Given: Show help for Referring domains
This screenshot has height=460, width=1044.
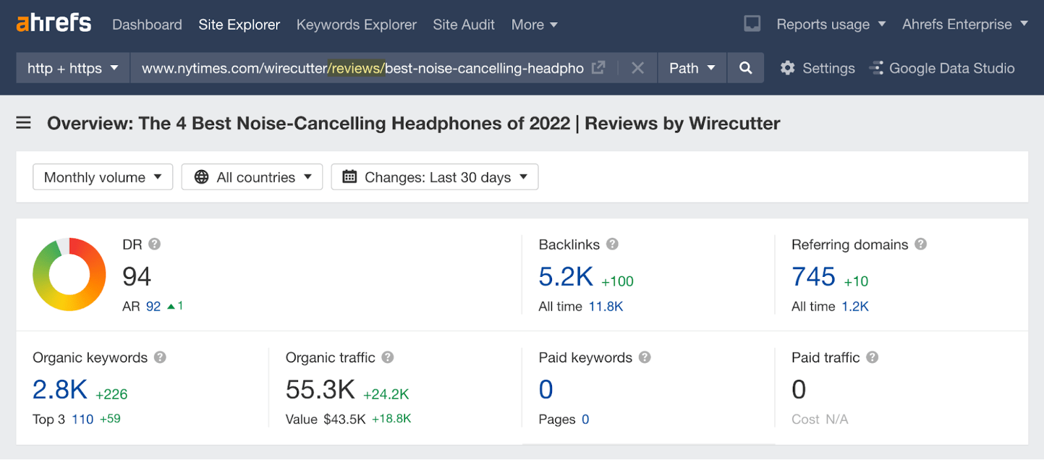Looking at the screenshot, I should point(921,244).
